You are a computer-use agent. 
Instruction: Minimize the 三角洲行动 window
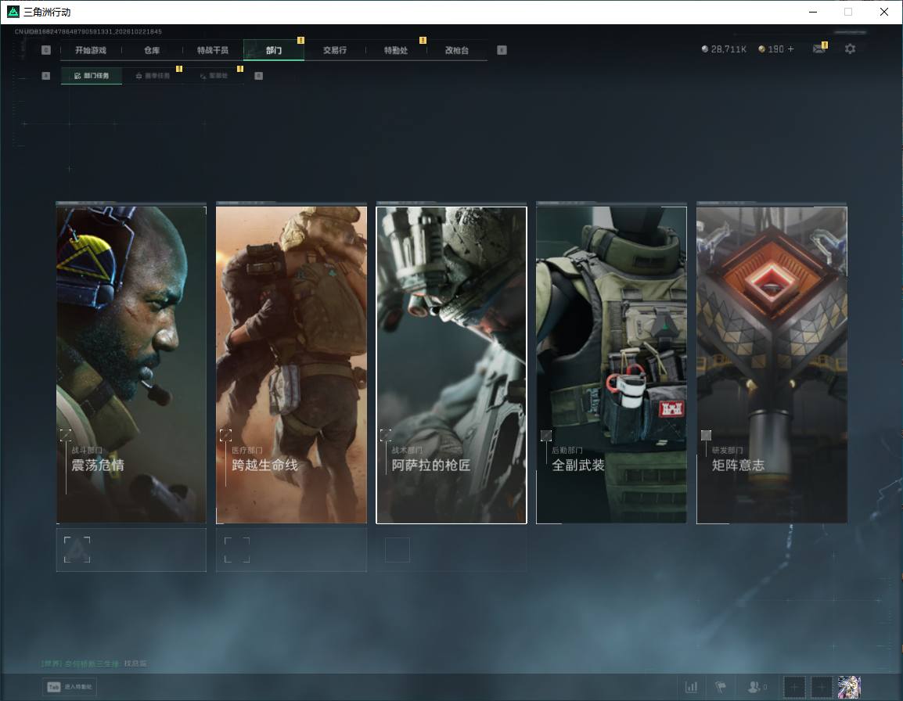[x=813, y=12]
